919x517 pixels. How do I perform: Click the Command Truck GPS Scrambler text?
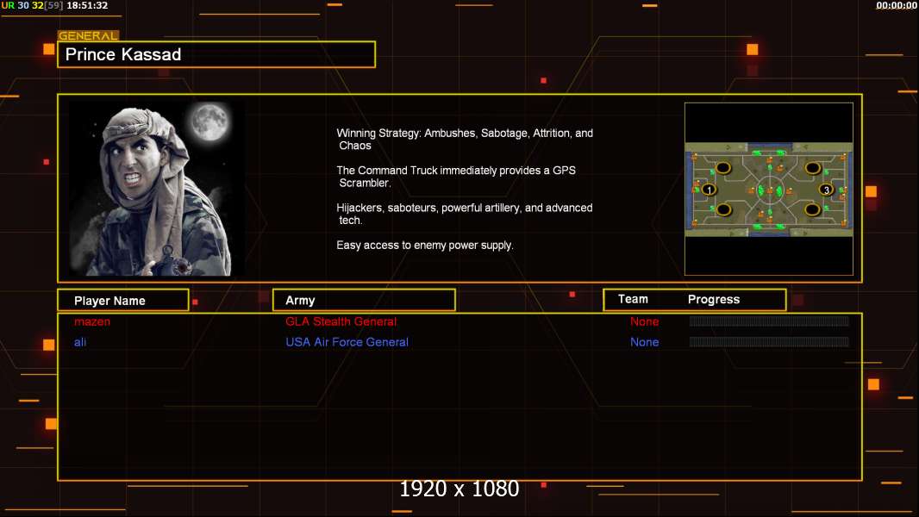tap(456, 177)
